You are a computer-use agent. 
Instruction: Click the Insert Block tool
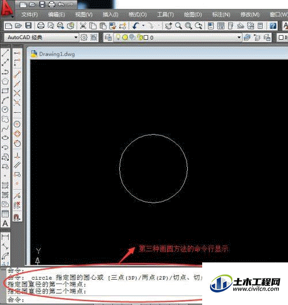5,157
